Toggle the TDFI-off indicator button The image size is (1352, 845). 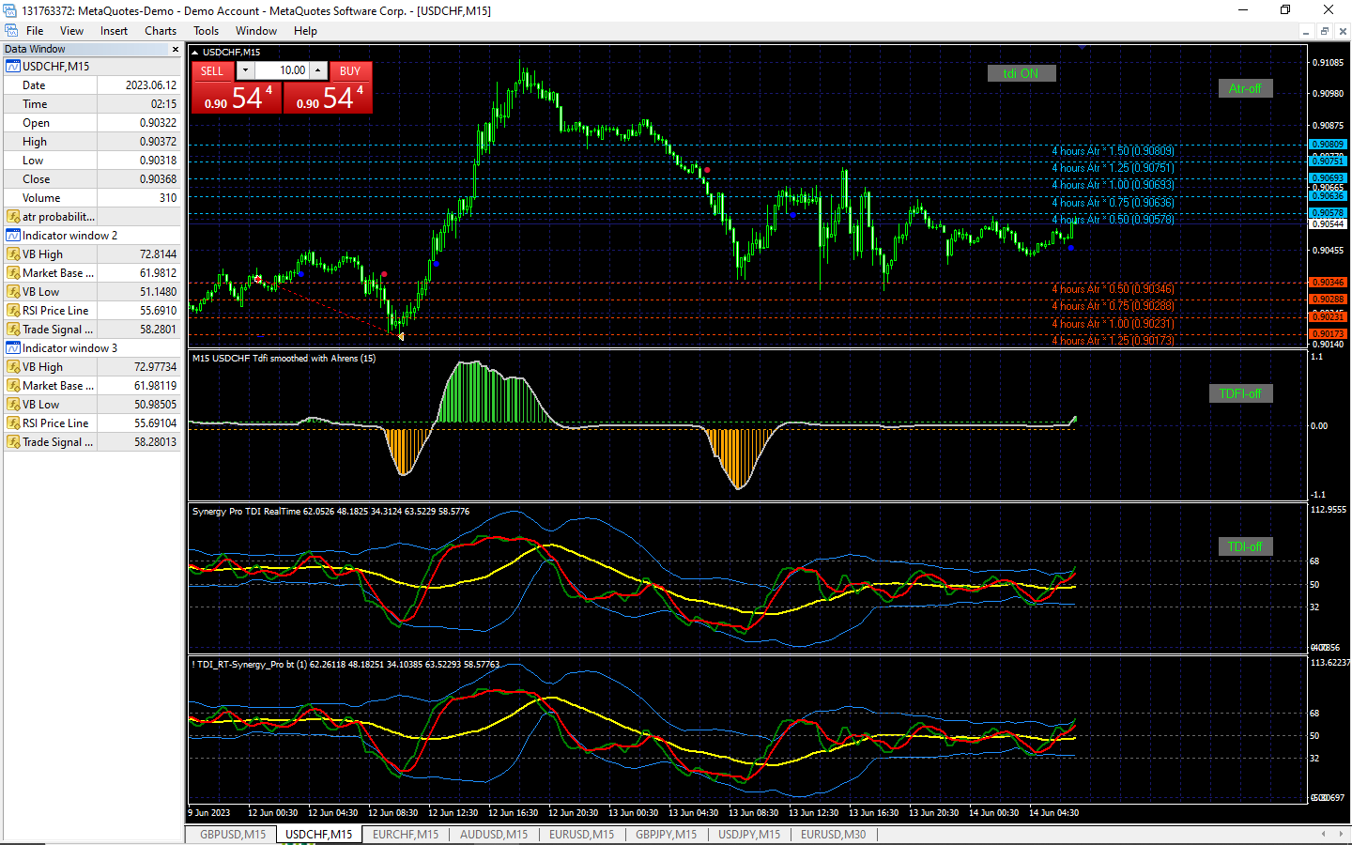pos(1240,393)
